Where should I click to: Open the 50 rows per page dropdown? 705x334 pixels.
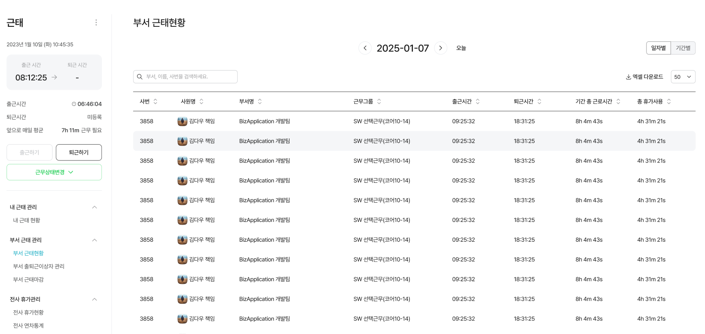pyautogui.click(x=683, y=77)
